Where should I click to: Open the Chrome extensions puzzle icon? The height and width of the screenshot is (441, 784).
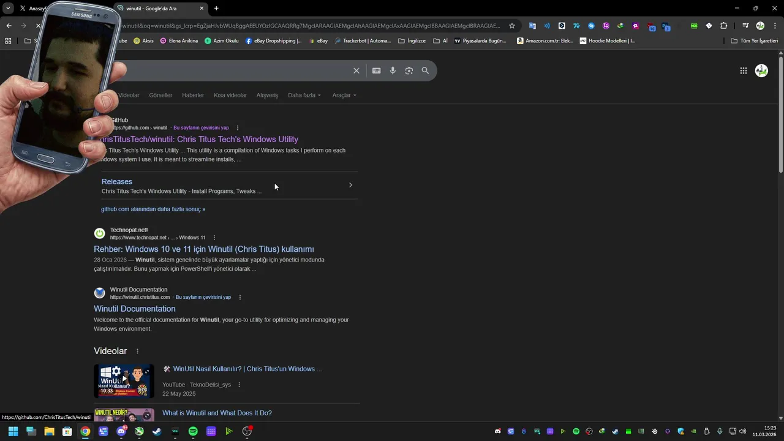tap(724, 26)
